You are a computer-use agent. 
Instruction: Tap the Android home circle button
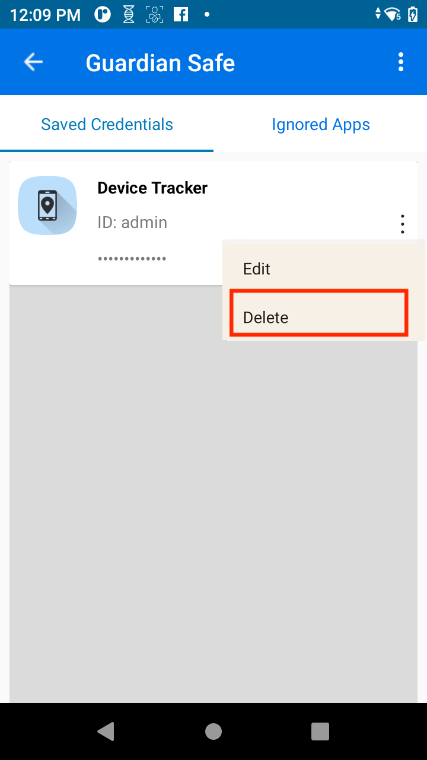click(x=213, y=731)
